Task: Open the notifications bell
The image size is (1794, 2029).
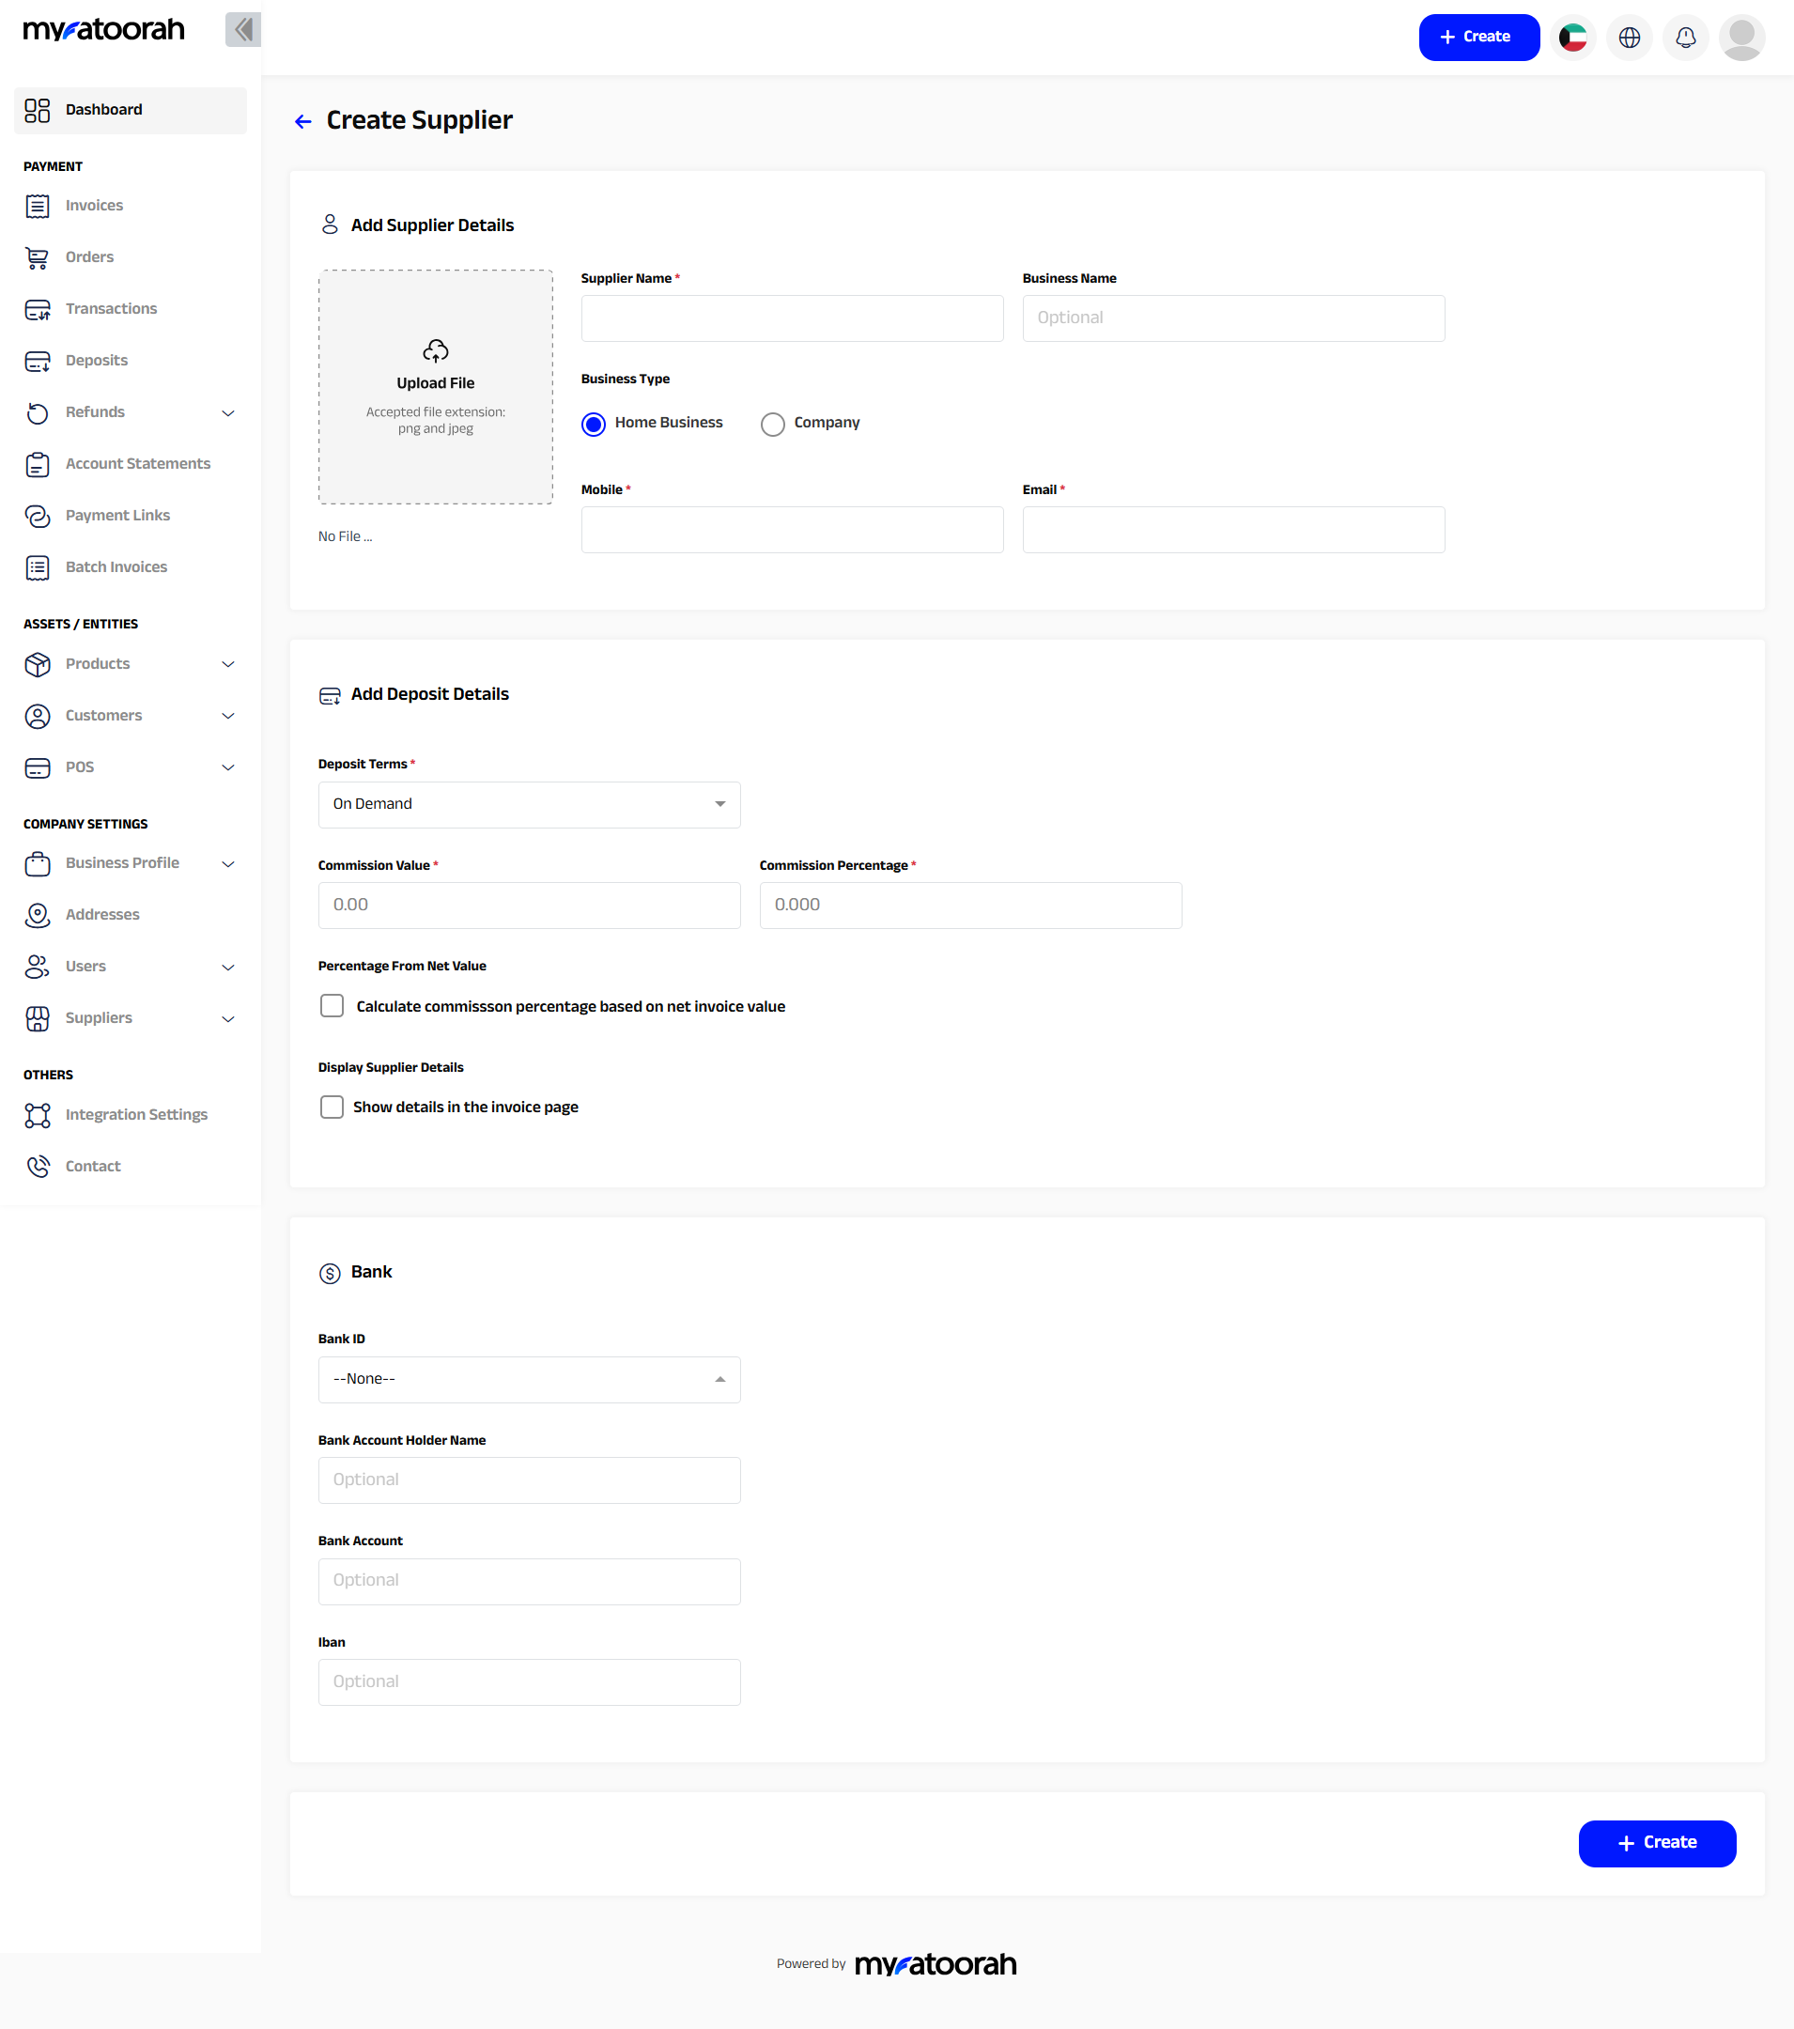Action: (1686, 38)
